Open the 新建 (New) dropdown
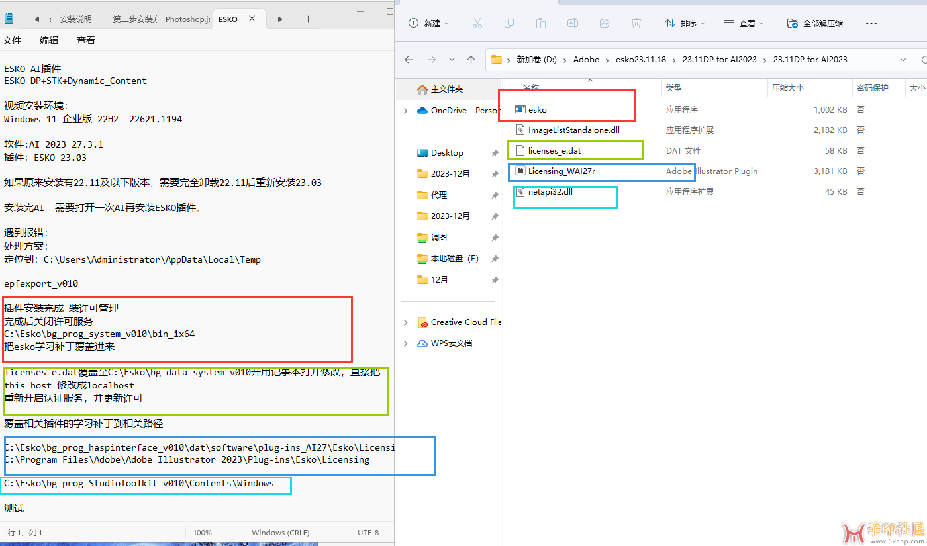 [x=428, y=23]
